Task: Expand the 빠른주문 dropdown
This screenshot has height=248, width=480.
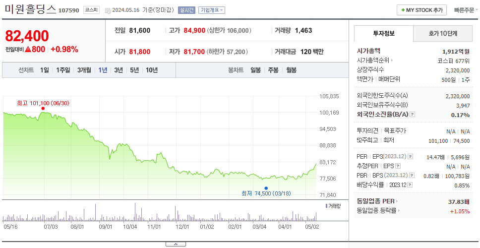Action: (x=466, y=10)
